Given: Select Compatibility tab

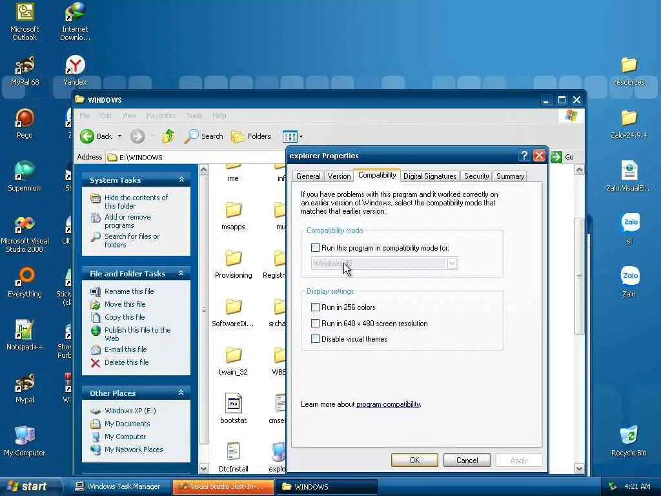Looking at the screenshot, I should pos(377,175).
